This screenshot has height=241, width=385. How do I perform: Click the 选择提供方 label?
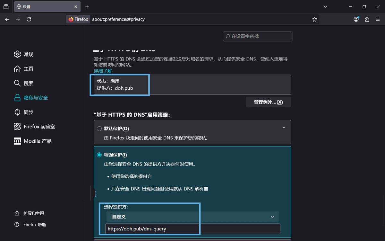(x=116, y=207)
